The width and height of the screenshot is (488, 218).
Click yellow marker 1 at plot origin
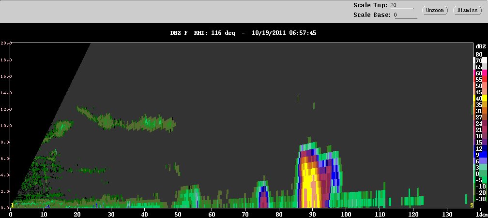click(x=13, y=205)
